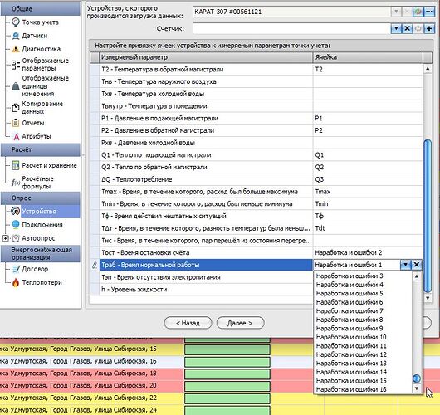Image resolution: width=440 pixels, height=415 pixels.
Task: Open Расчет и хранение calculator icon
Action: [x=16, y=165]
